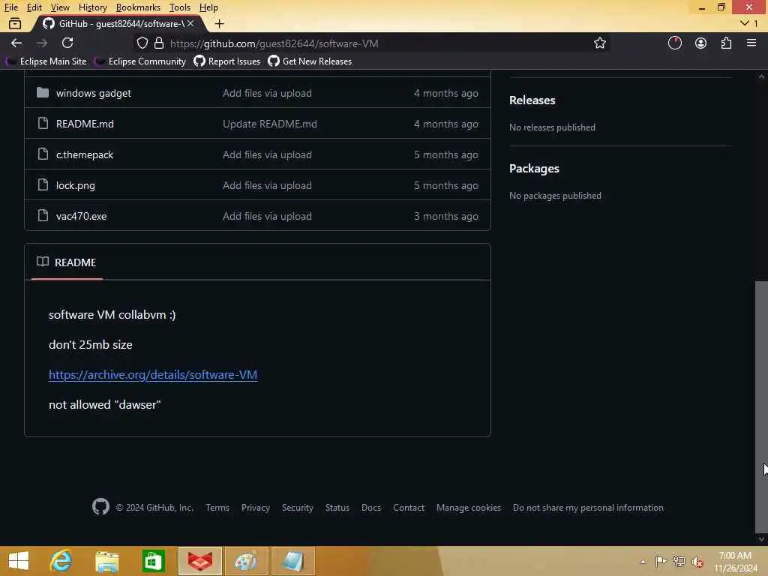The height and width of the screenshot is (576, 768).
Task: Open the Releases section heading
Action: click(x=532, y=100)
